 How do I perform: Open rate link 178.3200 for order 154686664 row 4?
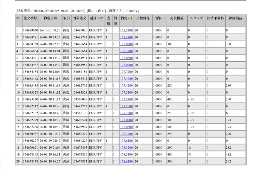click(x=126, y=51)
